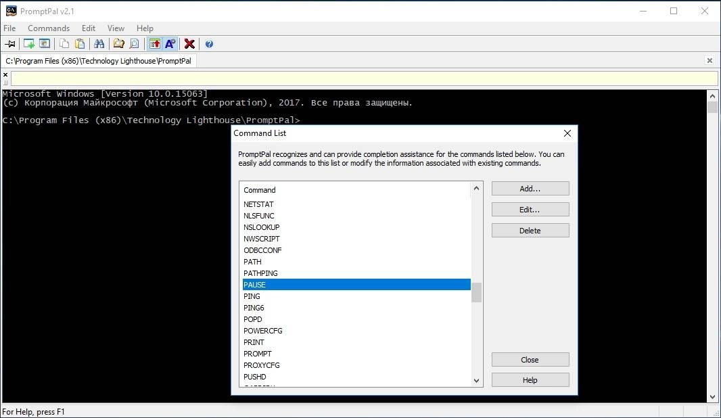
Task: Click the PromptPal app icon in title bar
Action: [x=11, y=11]
